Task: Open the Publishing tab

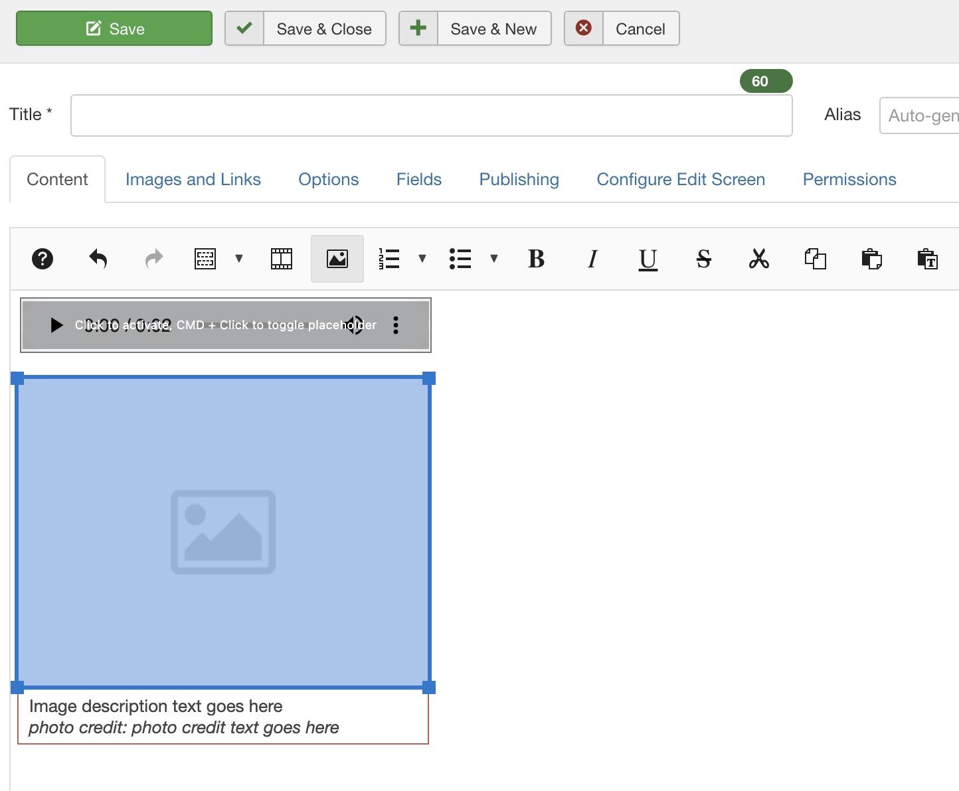Action: click(519, 179)
